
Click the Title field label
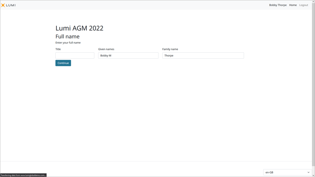click(x=58, y=49)
